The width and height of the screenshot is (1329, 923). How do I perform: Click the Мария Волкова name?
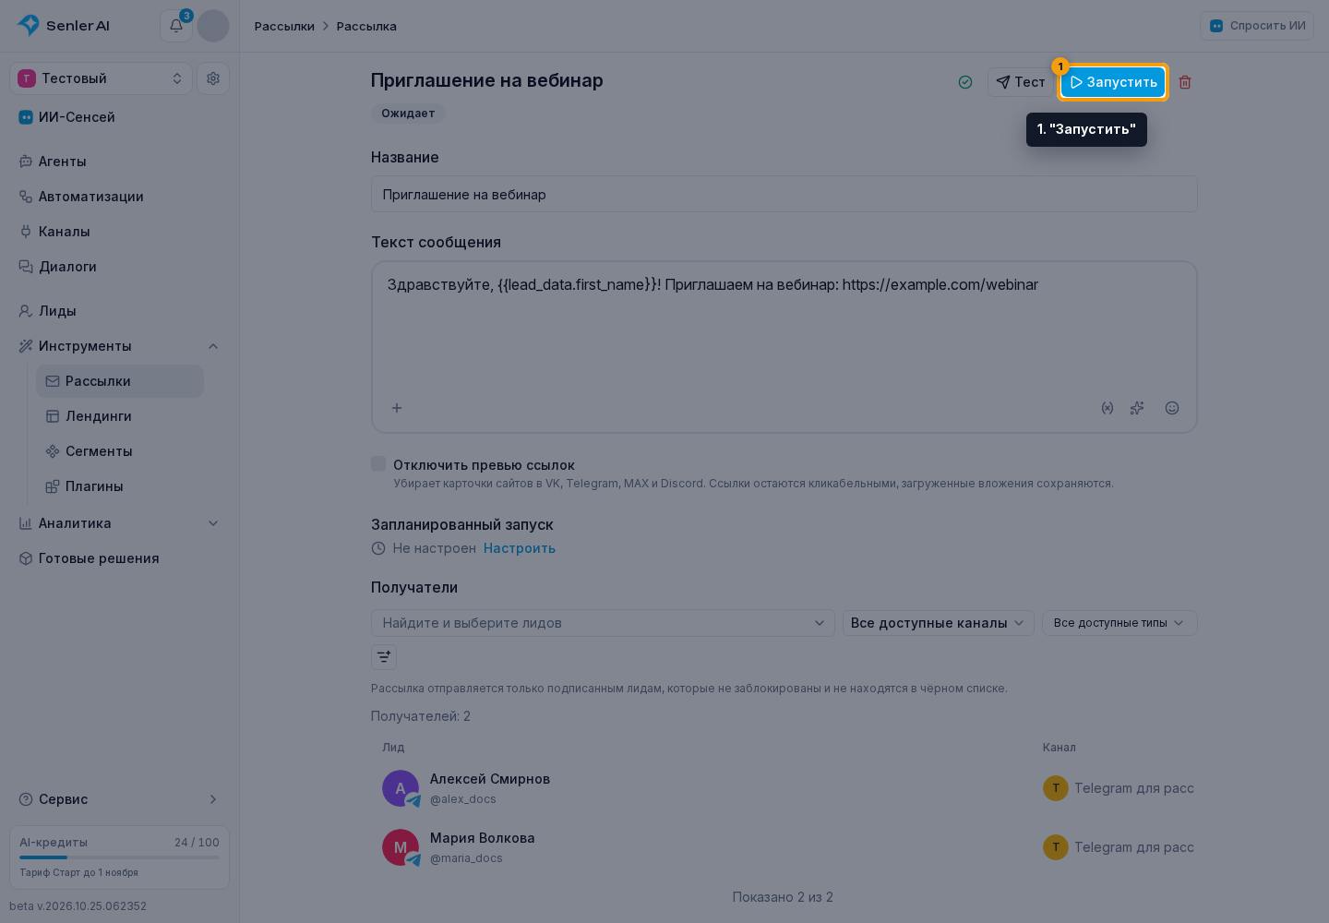483,838
